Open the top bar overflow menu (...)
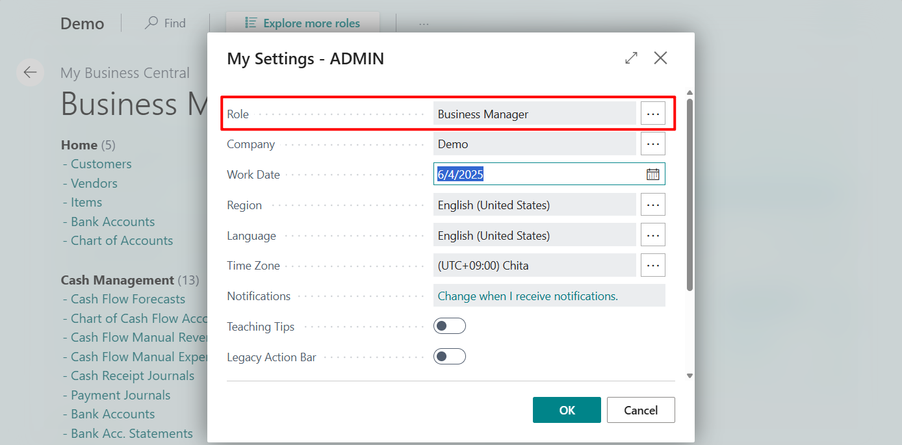The height and width of the screenshot is (445, 902). [424, 23]
